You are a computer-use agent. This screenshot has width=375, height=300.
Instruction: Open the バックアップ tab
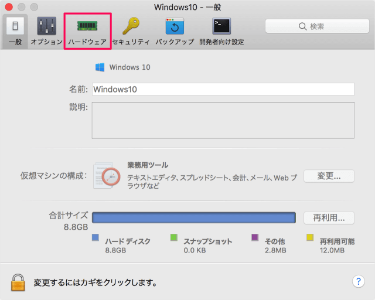175,31
